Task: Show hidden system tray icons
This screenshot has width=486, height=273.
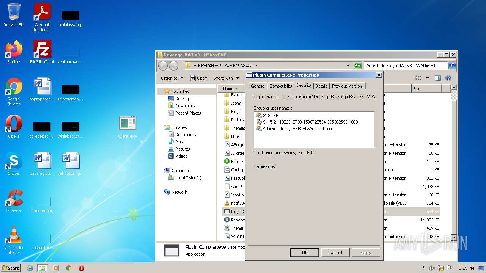Action: (423, 268)
